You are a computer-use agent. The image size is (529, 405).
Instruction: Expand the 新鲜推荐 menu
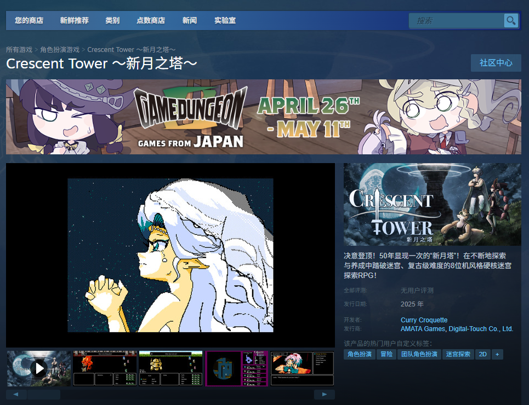tap(74, 20)
